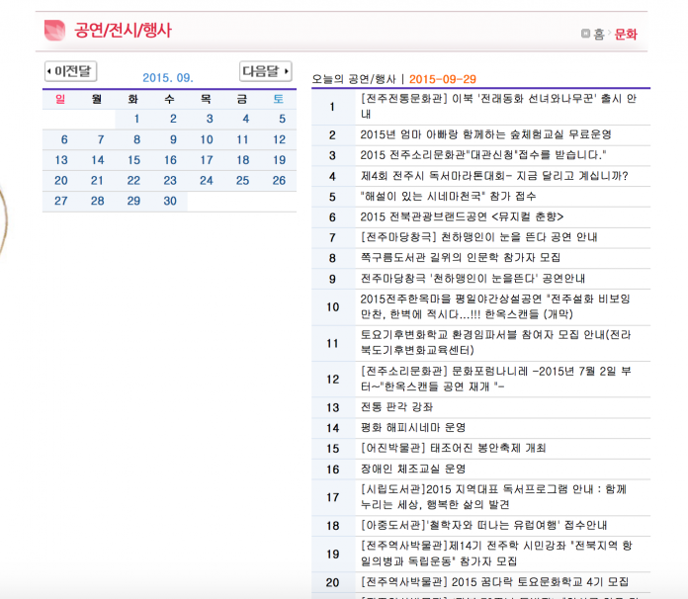Select September 19 in calendar
The width and height of the screenshot is (688, 599).
pyautogui.click(x=279, y=160)
